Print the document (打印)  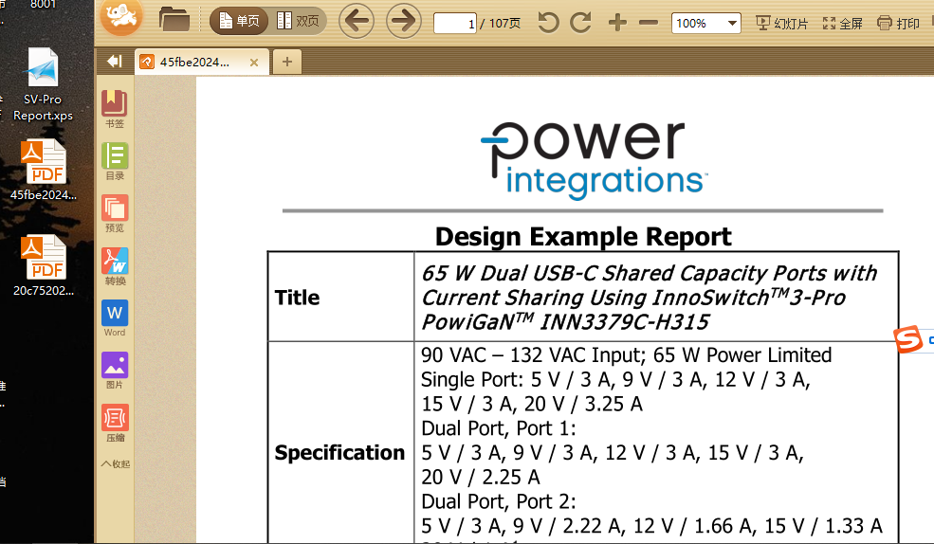tap(898, 23)
